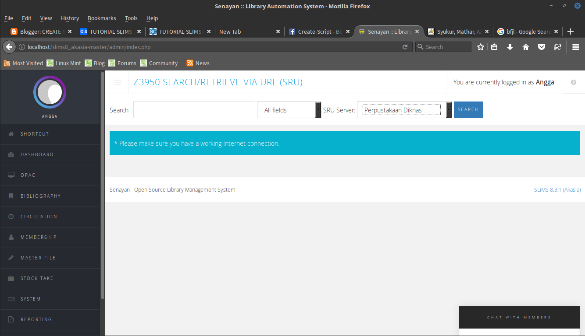
Task: Open help question mark icon
Action: [x=574, y=82]
